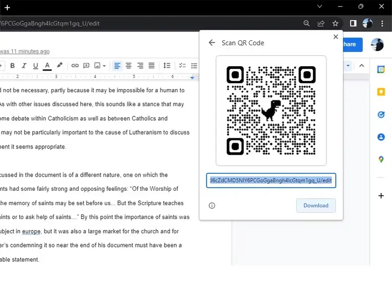Open the editing mode dropdown arrow
Image resolution: width=392 pixels, height=282 pixels.
click(348, 66)
